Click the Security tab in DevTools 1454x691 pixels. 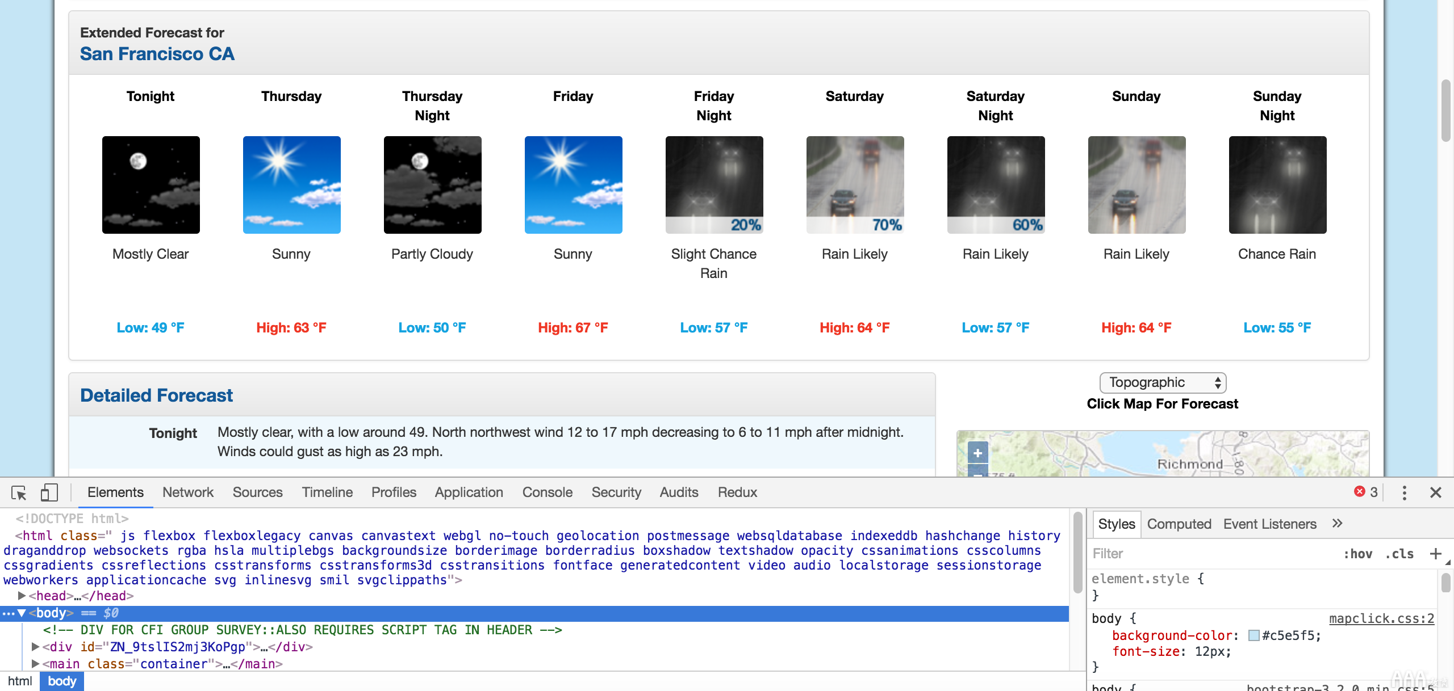pos(616,492)
